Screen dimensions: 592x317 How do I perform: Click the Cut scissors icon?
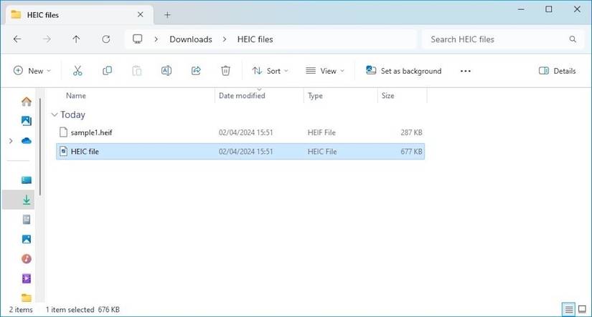(77, 71)
